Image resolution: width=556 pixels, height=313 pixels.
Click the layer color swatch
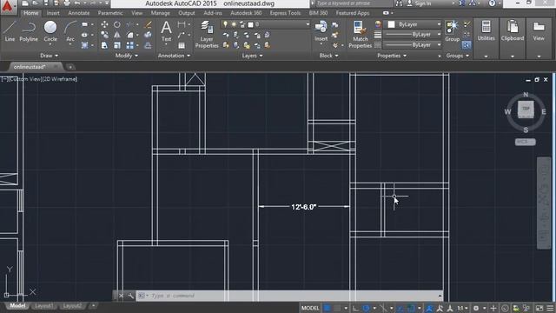coord(251,24)
